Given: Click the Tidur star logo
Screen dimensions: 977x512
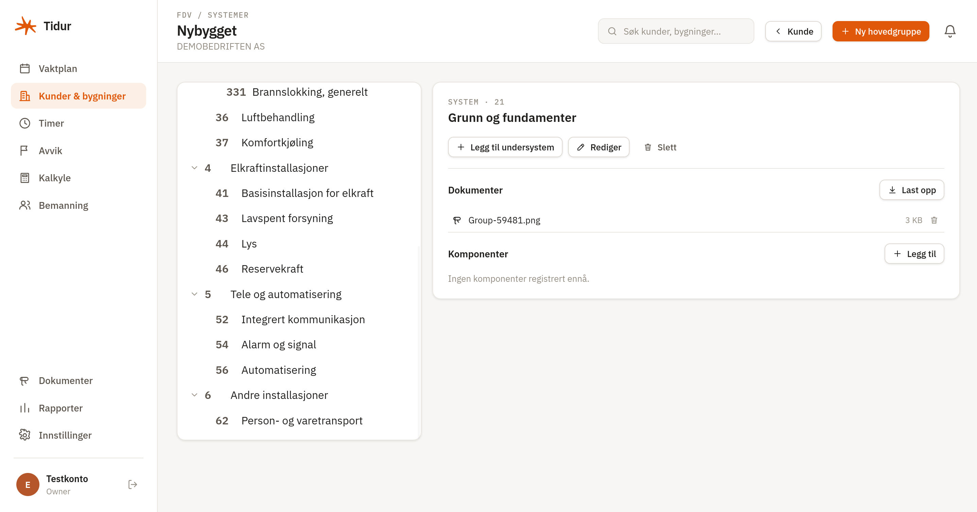Looking at the screenshot, I should (x=25, y=26).
